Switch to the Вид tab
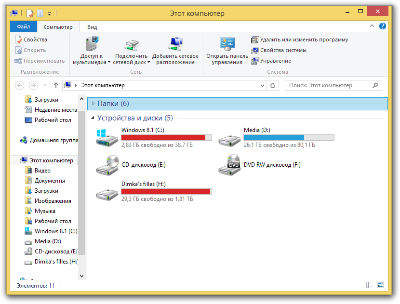The image size is (400, 304). 92,27
